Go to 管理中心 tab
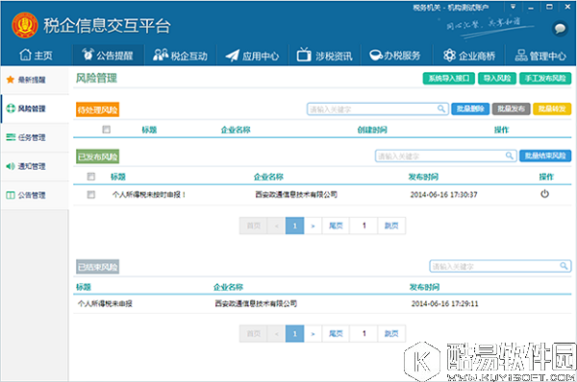The height and width of the screenshot is (382, 577). tap(540, 56)
